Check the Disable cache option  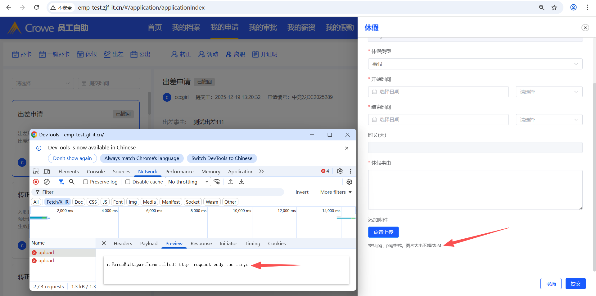128,182
